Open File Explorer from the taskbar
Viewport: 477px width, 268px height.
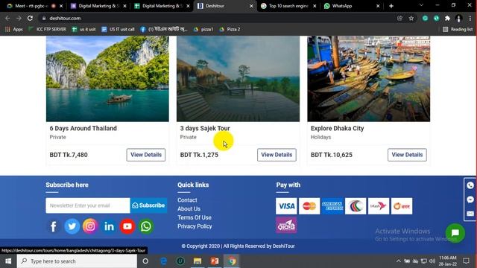[x=198, y=261]
